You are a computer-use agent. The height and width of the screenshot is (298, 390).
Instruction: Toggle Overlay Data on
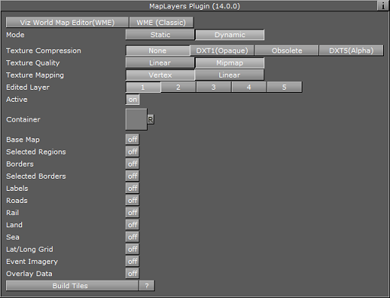[x=133, y=274]
